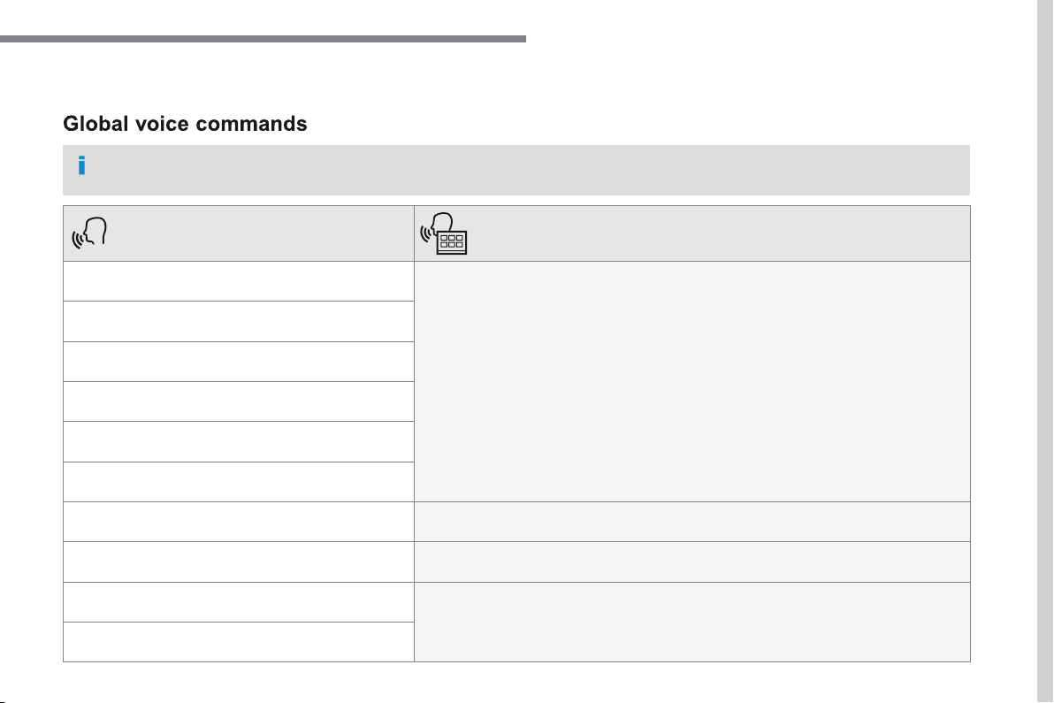Click the bottom merged help messages cell
The width and height of the screenshot is (1054, 703).
692,622
